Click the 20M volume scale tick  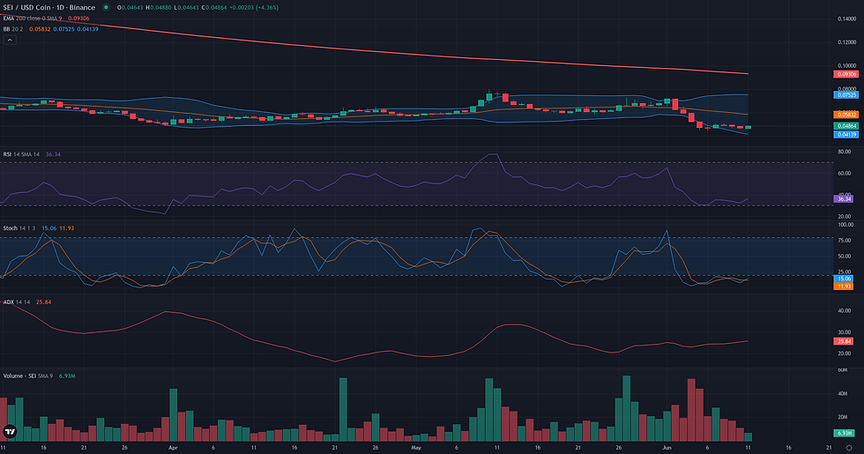[843, 417]
